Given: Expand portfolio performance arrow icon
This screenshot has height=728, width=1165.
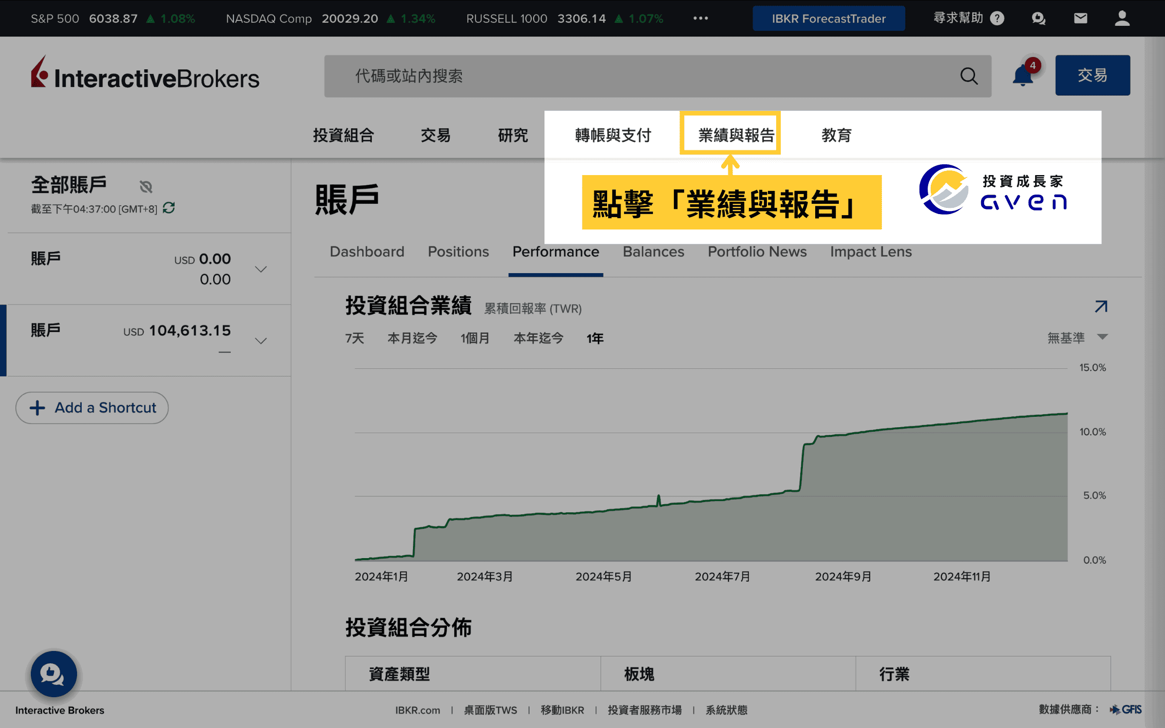Looking at the screenshot, I should pyautogui.click(x=1101, y=306).
